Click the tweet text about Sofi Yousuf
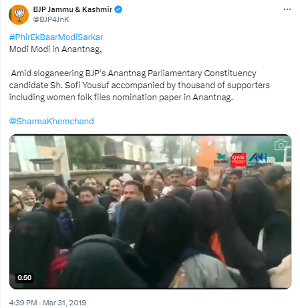300x308 pixels. pos(140,86)
